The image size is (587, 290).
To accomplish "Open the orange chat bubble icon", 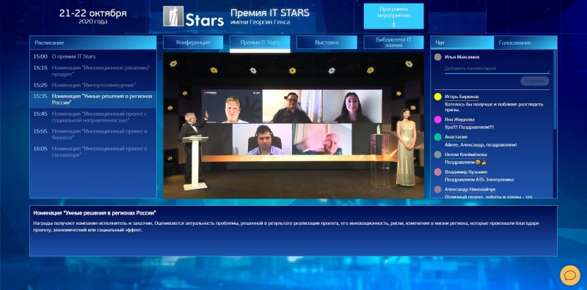I will click(570, 275).
